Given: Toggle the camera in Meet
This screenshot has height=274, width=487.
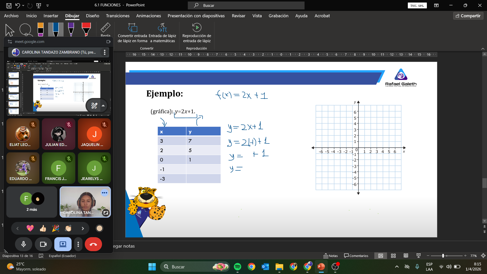Looking at the screenshot, I should [x=43, y=244].
